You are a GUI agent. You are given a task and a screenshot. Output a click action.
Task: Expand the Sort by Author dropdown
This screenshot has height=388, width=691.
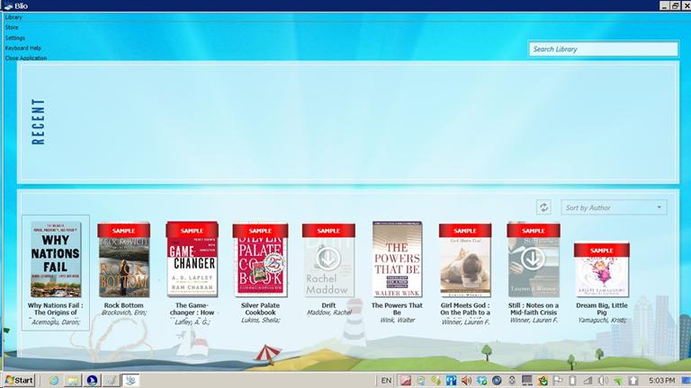(614, 207)
